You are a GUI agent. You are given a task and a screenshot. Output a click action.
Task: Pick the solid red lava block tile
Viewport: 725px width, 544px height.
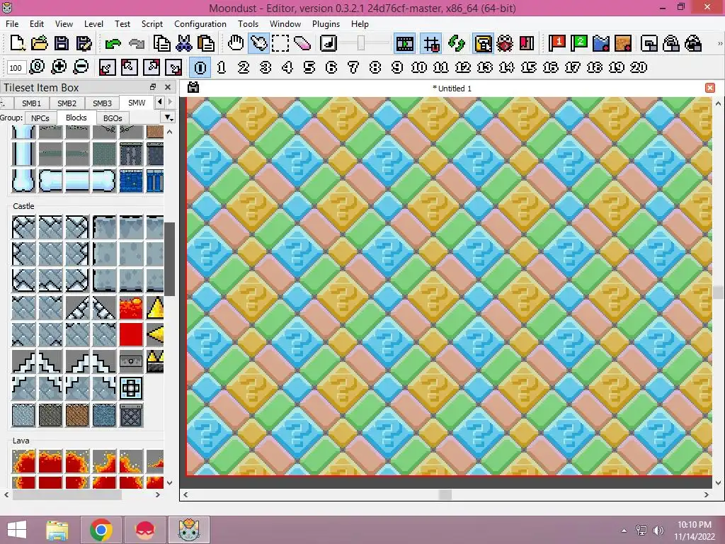131,334
